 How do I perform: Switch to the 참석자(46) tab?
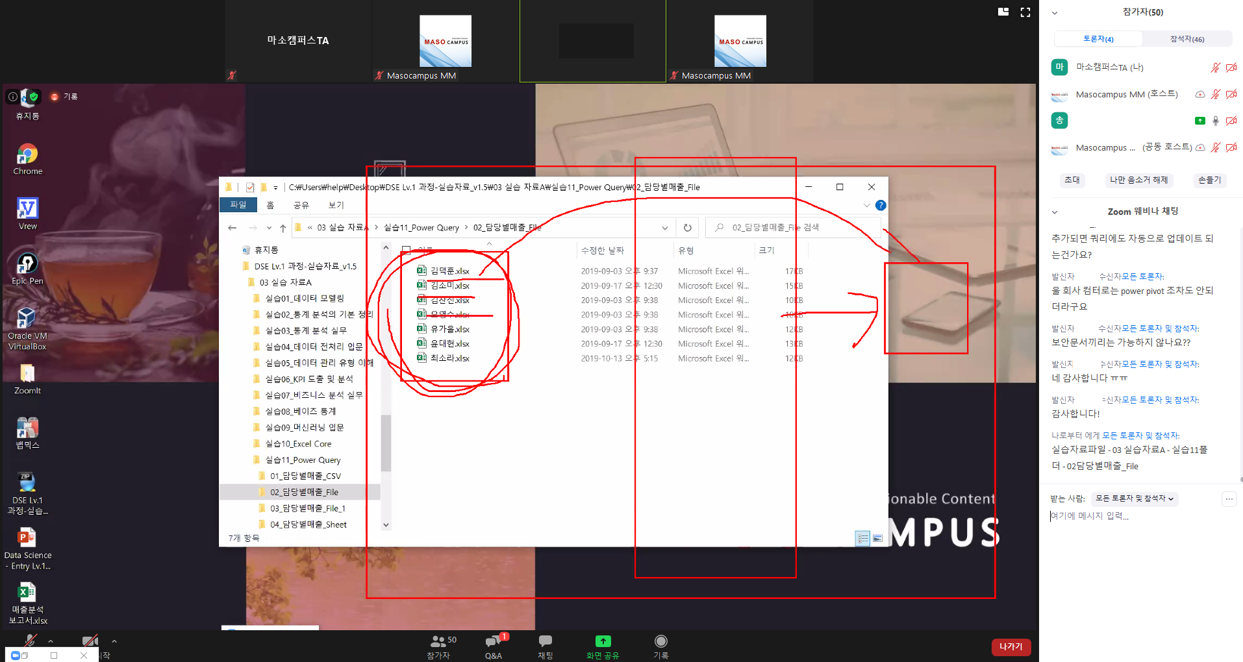(1186, 39)
